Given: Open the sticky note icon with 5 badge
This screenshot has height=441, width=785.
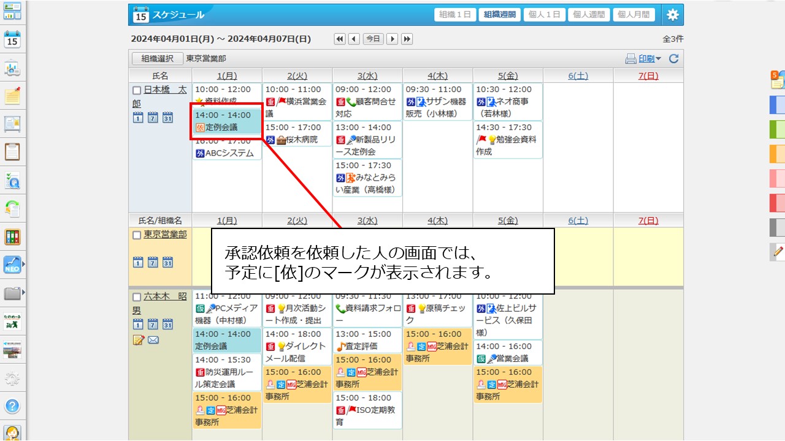Looking at the screenshot, I should pyautogui.click(x=777, y=80).
